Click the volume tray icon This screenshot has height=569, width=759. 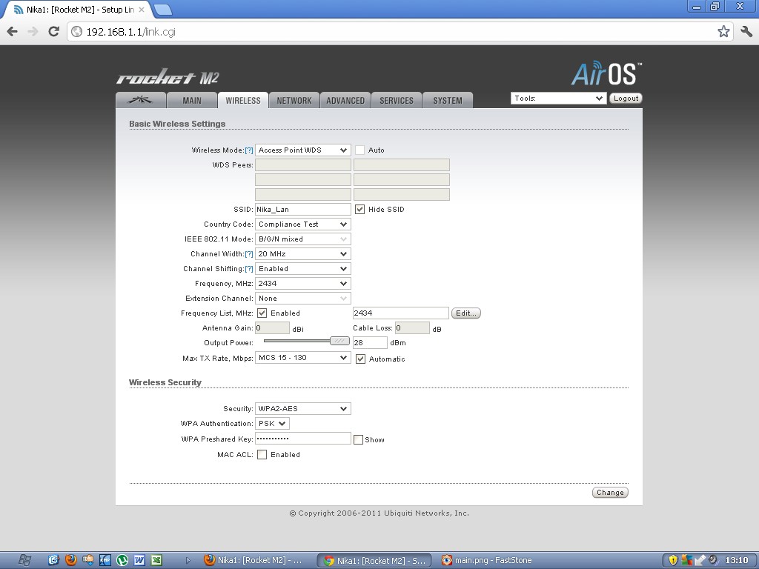point(713,560)
